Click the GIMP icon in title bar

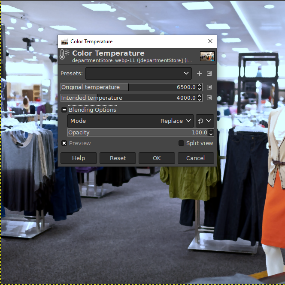pos(65,42)
